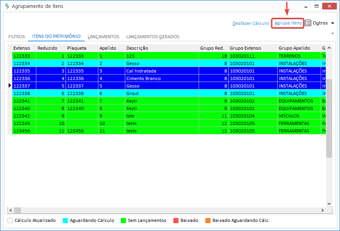This screenshot has height=231, width=340.
Task: Click the cyan Aguardando Cálculo legend swatch
Action: point(65,220)
